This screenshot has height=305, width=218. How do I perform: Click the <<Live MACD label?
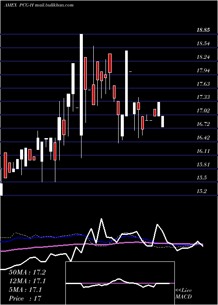click(x=184, y=294)
